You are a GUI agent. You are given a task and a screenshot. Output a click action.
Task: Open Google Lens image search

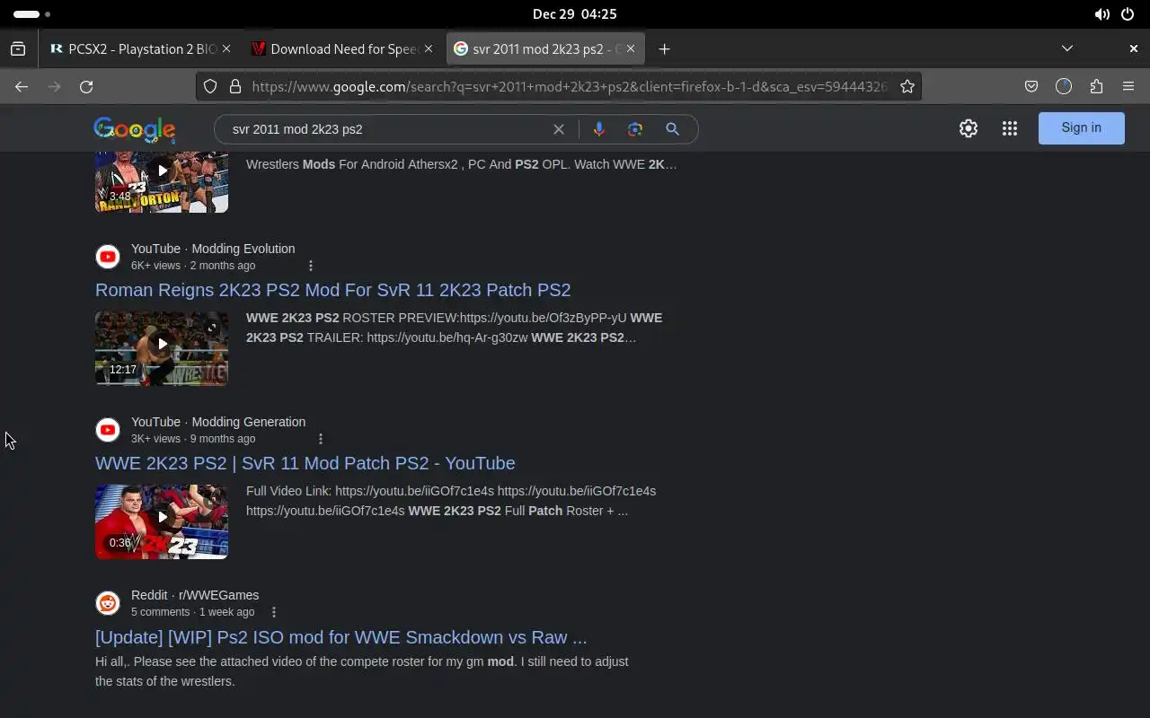pyautogui.click(x=635, y=129)
